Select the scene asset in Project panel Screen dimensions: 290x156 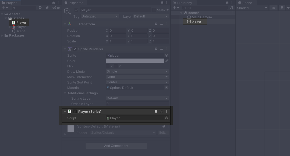pyautogui.click(x=19, y=31)
